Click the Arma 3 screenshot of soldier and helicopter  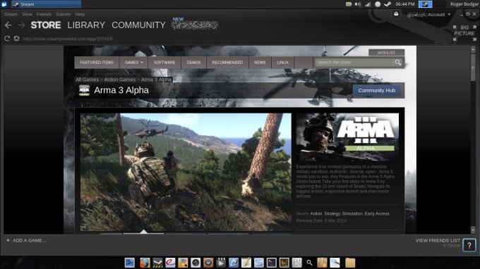(x=186, y=173)
